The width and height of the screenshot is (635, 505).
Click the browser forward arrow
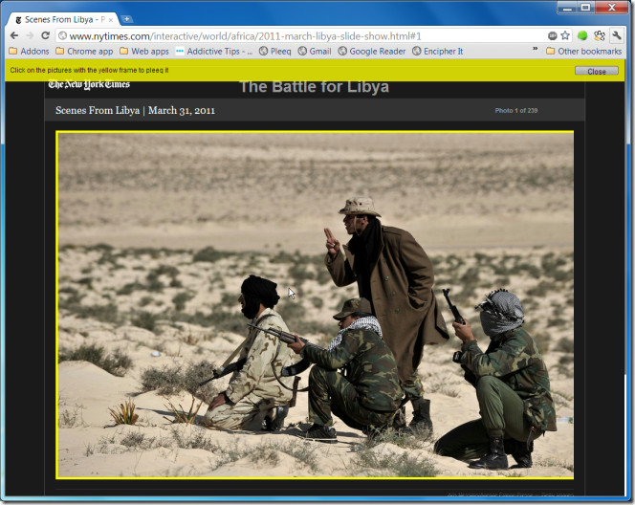tap(30, 35)
